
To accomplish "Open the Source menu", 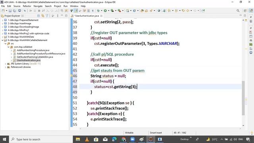I will pos(17,6).
